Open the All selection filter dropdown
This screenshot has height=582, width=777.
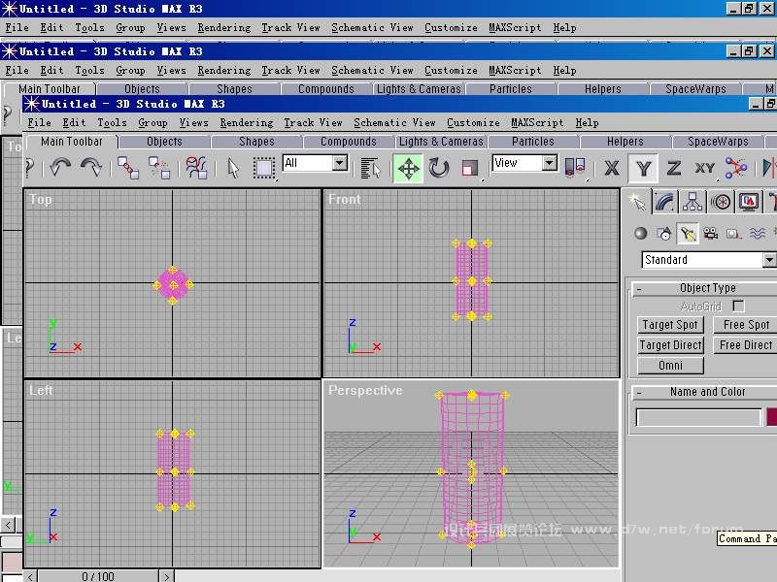(340, 162)
